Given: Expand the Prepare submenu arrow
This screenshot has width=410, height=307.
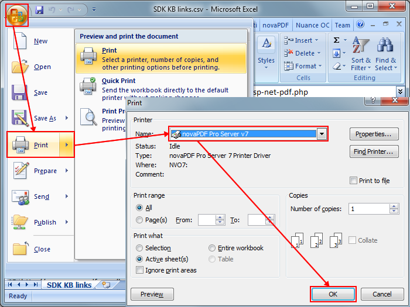Looking at the screenshot, I should 67,171.
